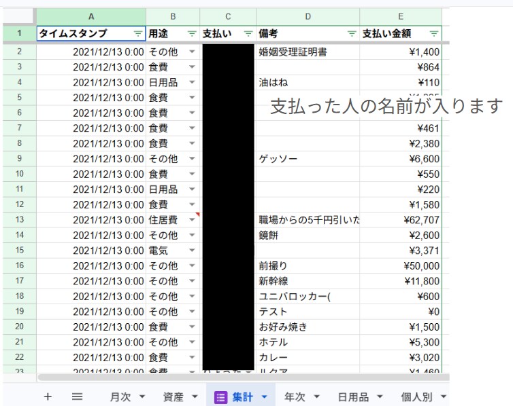Screen dimensions: 513x406
Task: Open filter icon in 用途 header
Action: tap(192, 34)
